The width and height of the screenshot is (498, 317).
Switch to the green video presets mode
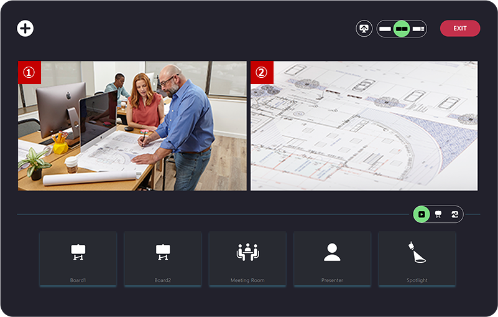click(422, 214)
